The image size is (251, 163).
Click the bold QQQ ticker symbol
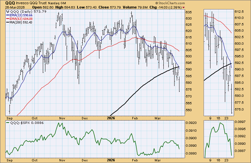10,3
